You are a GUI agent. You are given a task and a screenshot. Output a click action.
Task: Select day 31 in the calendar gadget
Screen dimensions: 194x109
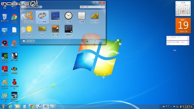click(x=179, y=15)
